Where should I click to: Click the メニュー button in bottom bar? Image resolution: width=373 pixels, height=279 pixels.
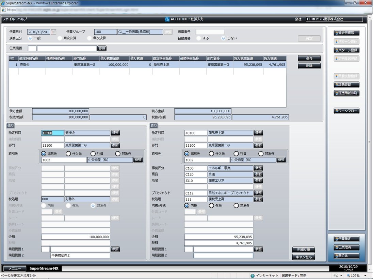[x=15, y=268]
